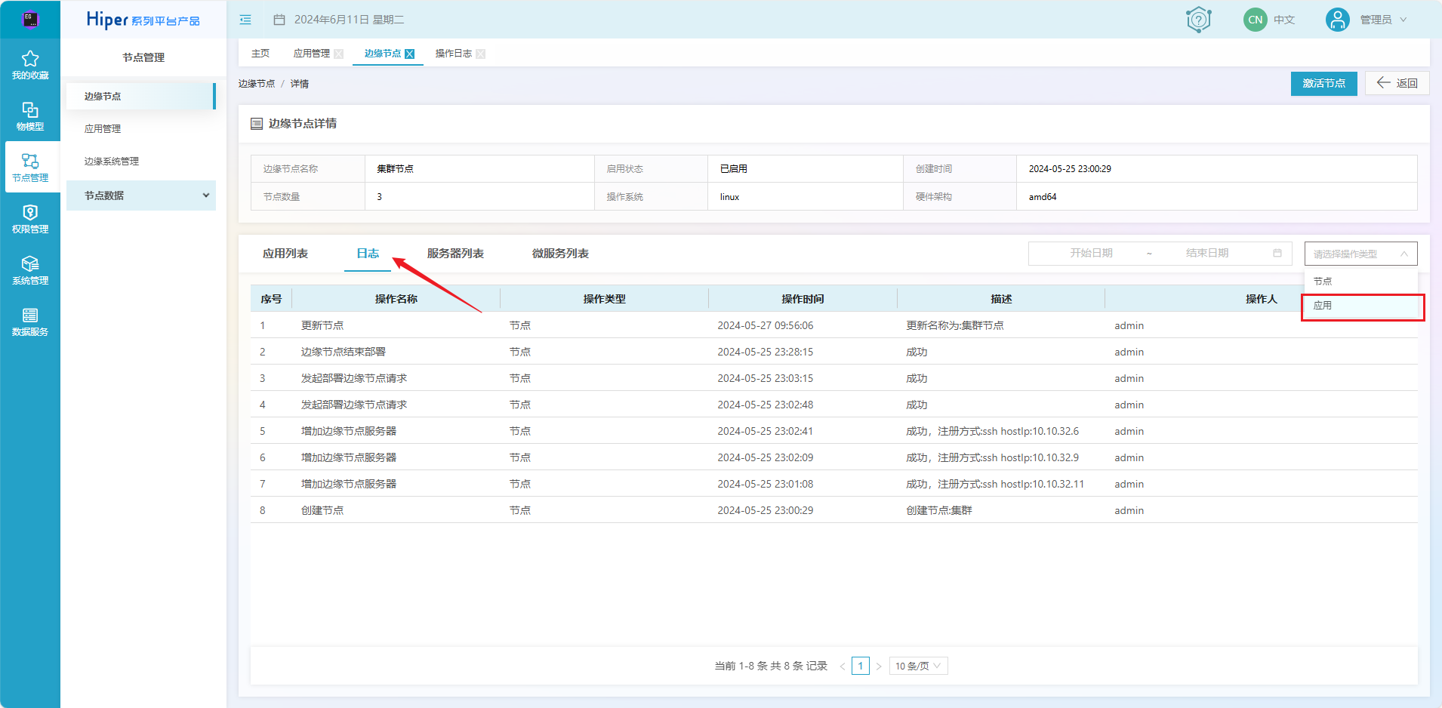Viewport: 1442px width, 708px height.
Task: Go to previous page arrow
Action: (x=842, y=666)
